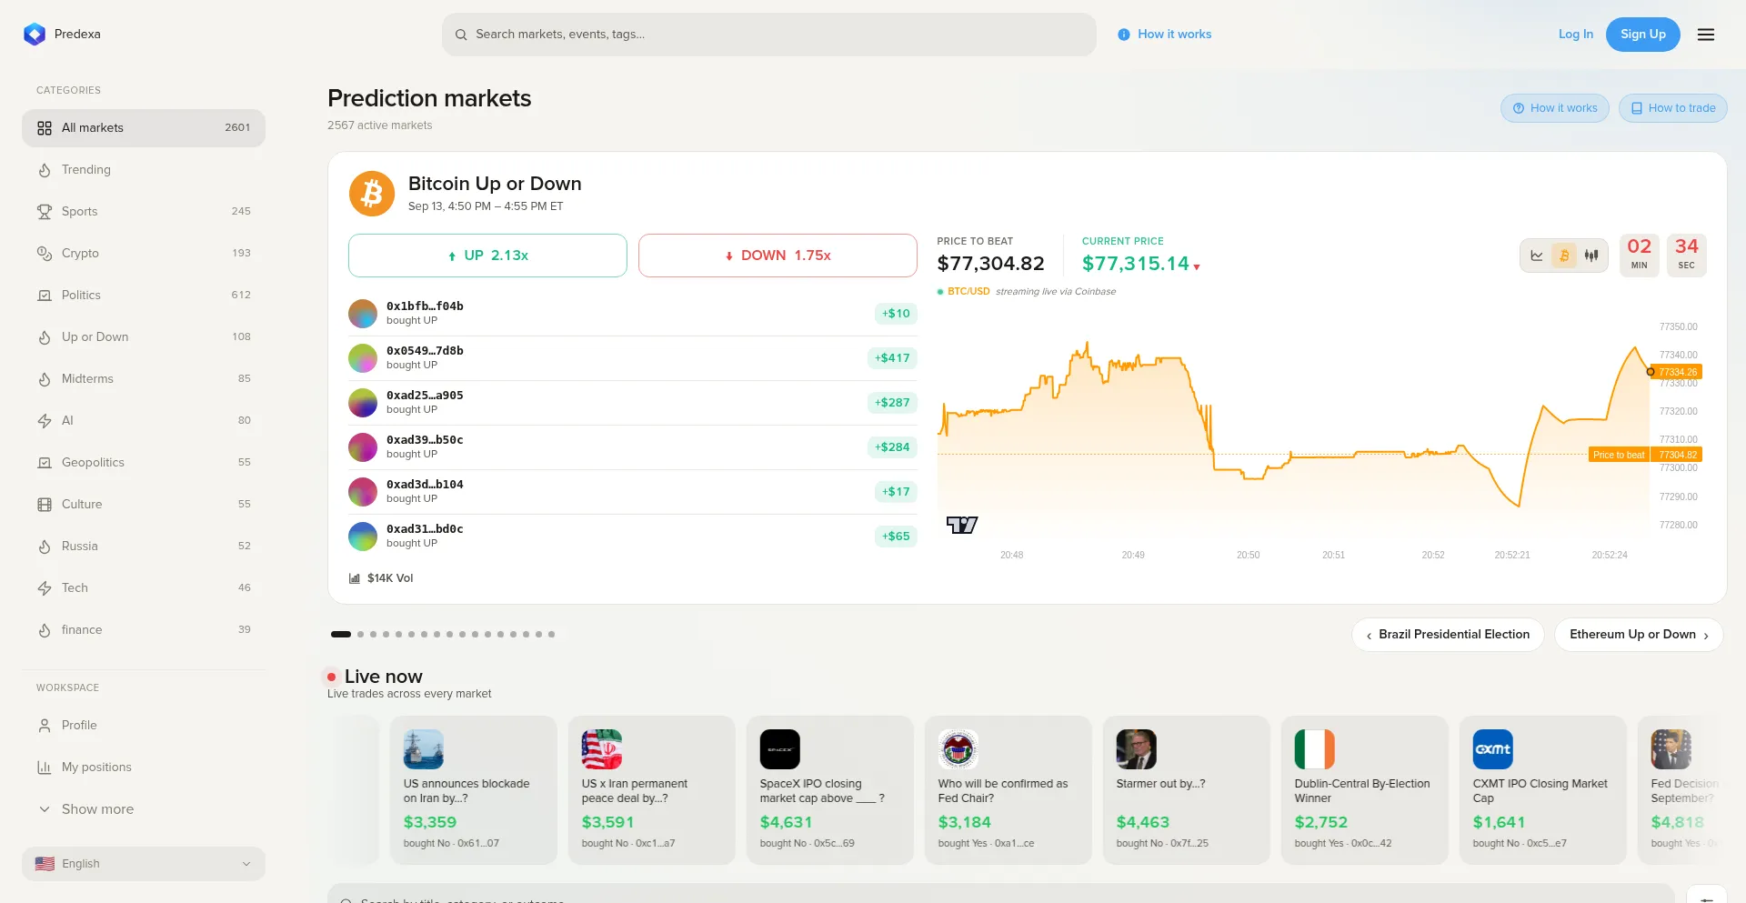1746x903 pixels.
Task: Open the Up or Down category
Action: (x=144, y=337)
